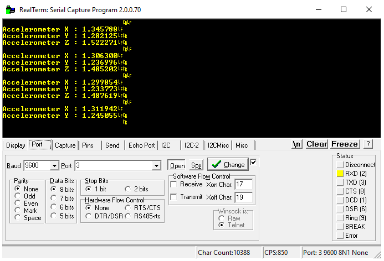Screen dimensions: 384x261
Task: Toggle the checkbox next to Change button
Action: point(254,162)
